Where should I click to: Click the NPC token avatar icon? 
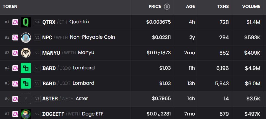(x=26, y=38)
